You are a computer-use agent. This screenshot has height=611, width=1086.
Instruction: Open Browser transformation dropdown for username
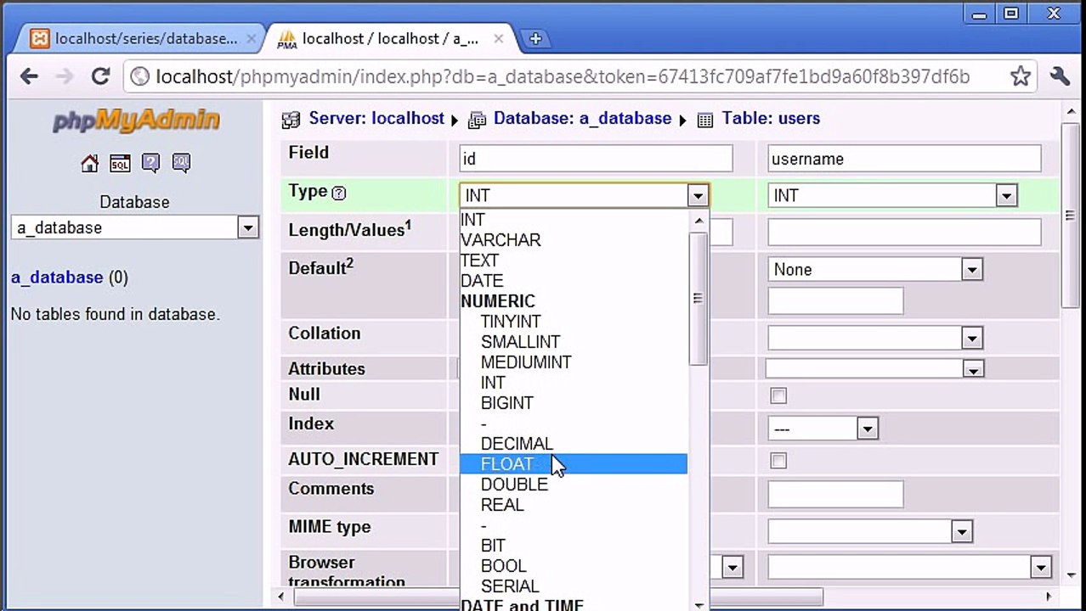coord(909,567)
